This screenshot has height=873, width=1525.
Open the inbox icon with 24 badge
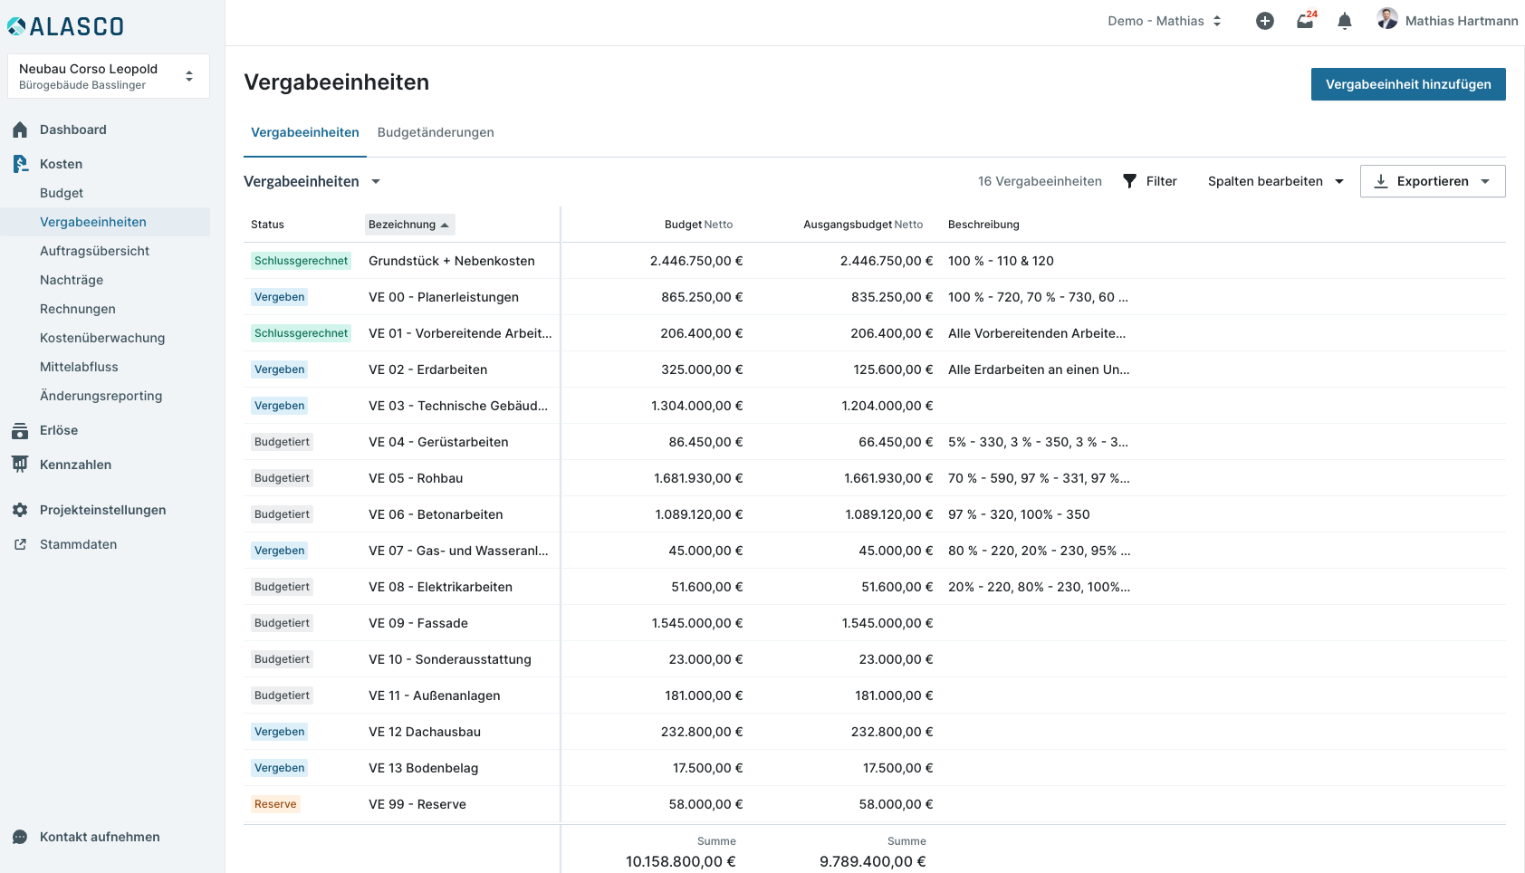pos(1305,21)
